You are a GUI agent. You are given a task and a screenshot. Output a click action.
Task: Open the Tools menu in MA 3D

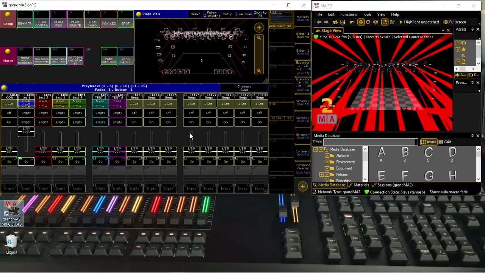point(367,14)
